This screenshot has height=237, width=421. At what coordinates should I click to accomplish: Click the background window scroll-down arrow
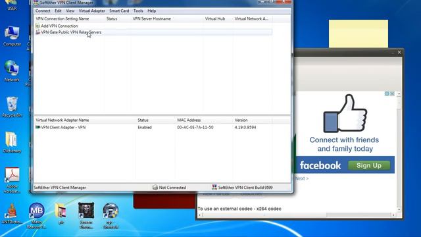click(399, 209)
